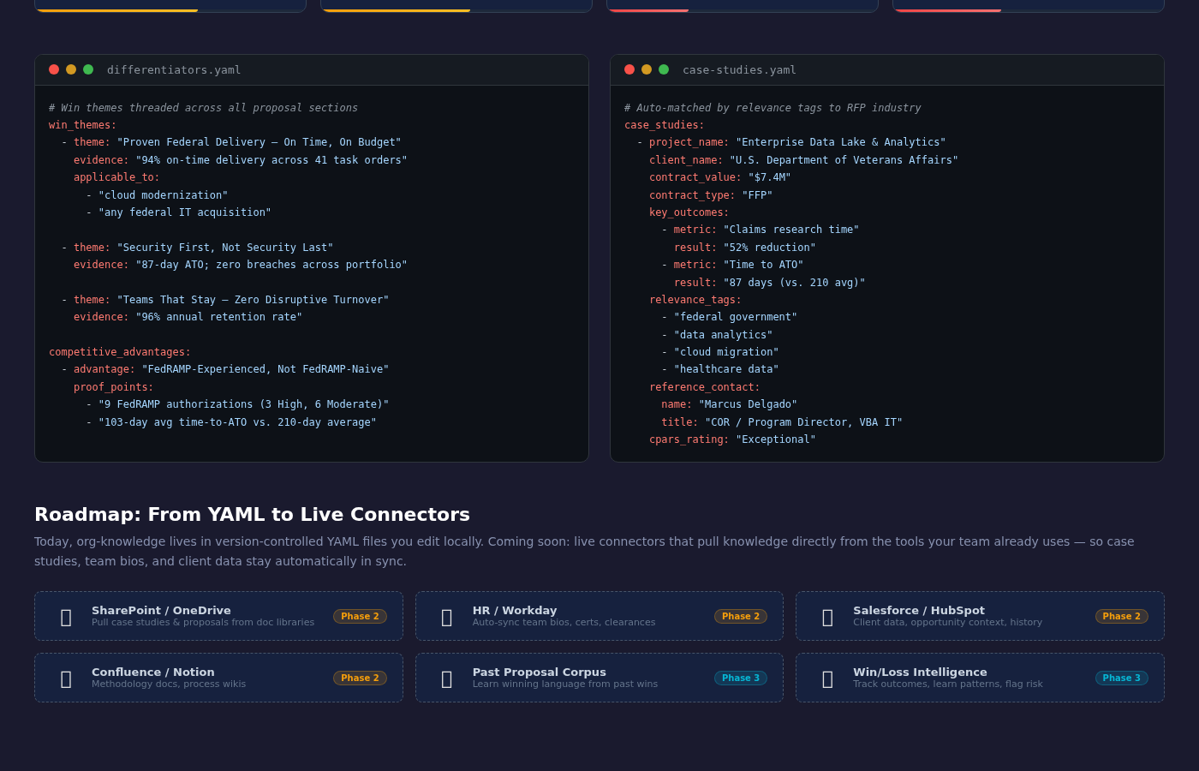Viewport: 1199px width, 771px height.
Task: Click the Confluence / Notion connector icon
Action: (66, 678)
